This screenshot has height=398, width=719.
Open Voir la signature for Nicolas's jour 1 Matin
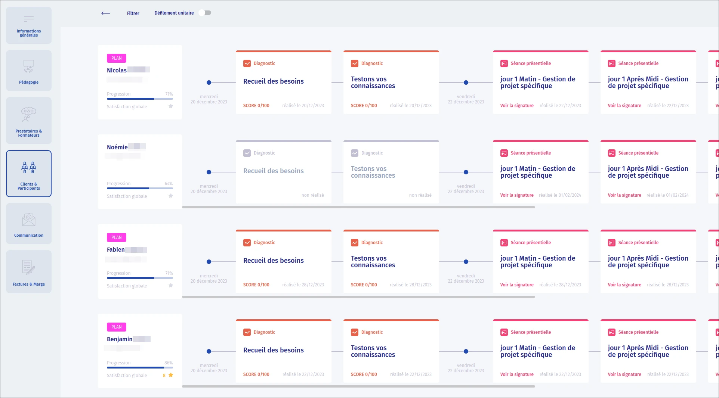pyautogui.click(x=517, y=106)
